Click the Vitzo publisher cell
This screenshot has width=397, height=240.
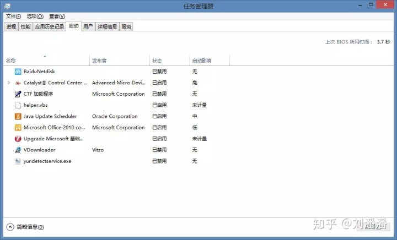click(98, 150)
